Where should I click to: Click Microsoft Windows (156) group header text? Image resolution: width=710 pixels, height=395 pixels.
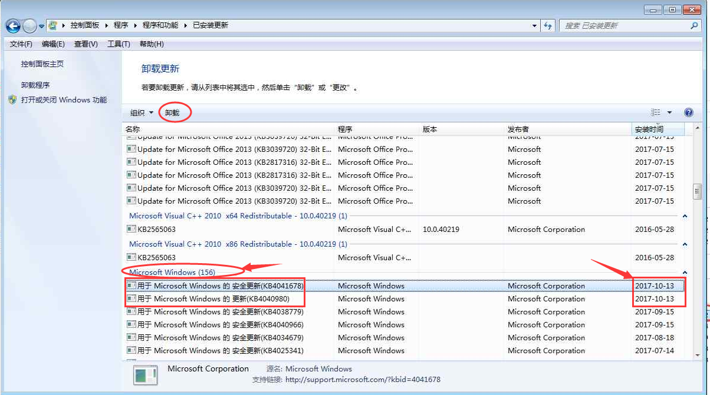pos(172,272)
